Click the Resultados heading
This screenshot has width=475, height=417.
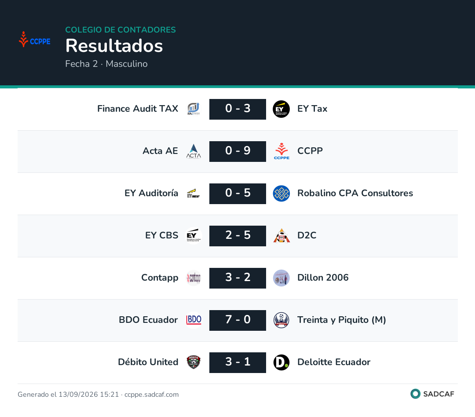pyautogui.click(x=114, y=46)
